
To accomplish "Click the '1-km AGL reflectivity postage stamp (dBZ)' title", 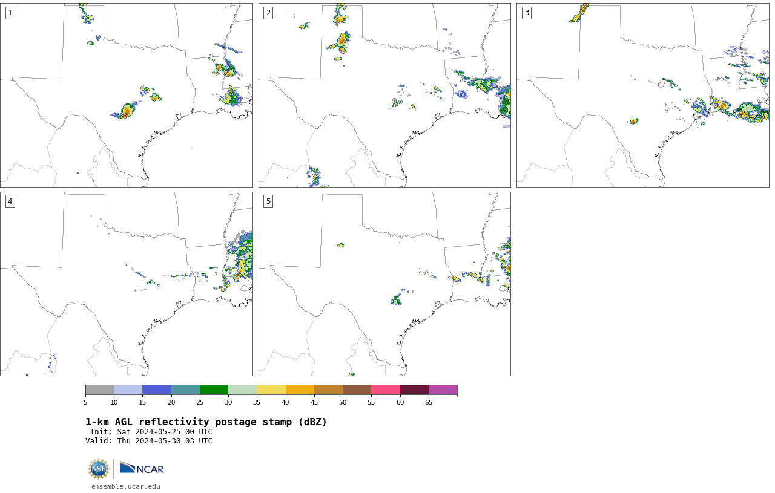I will click(206, 422).
